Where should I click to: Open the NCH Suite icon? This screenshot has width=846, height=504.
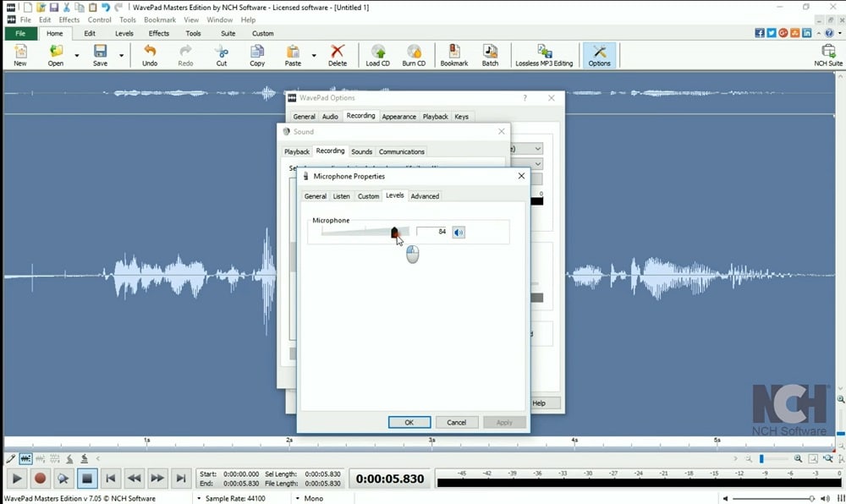point(828,55)
